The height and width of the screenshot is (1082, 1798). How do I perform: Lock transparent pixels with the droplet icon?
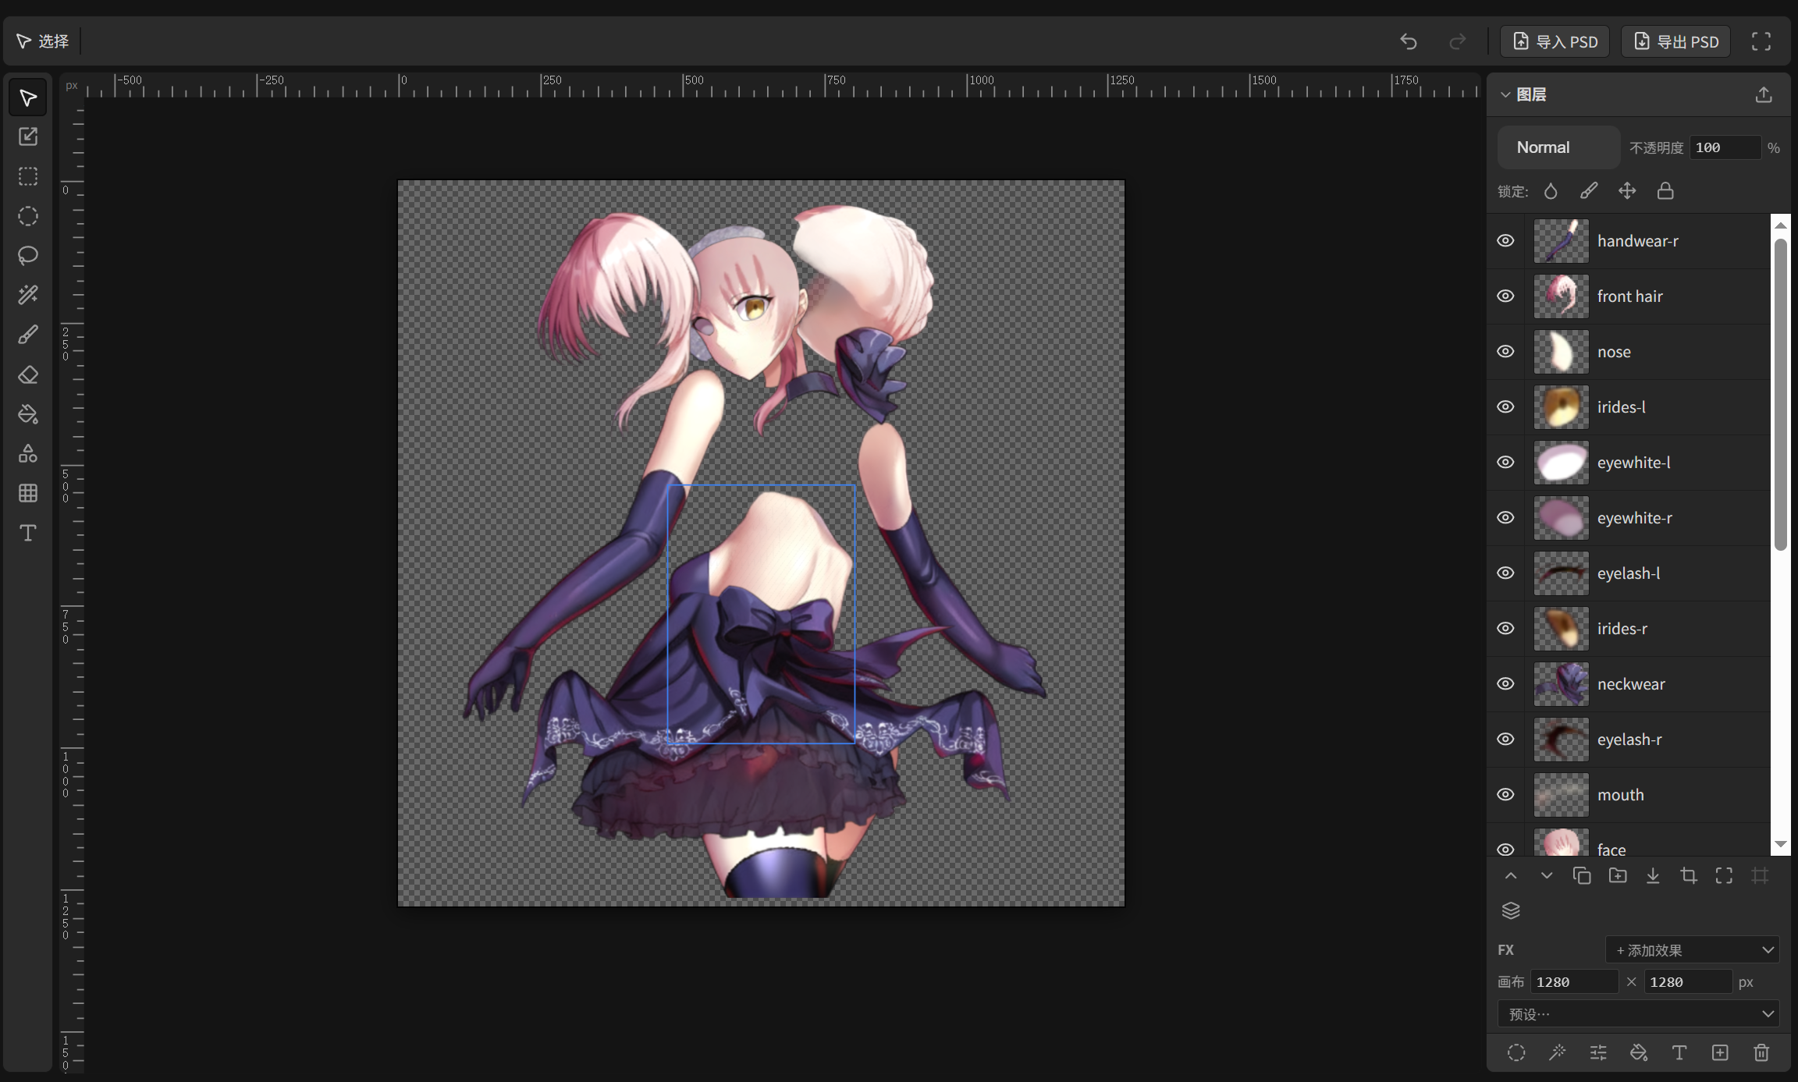click(1551, 191)
